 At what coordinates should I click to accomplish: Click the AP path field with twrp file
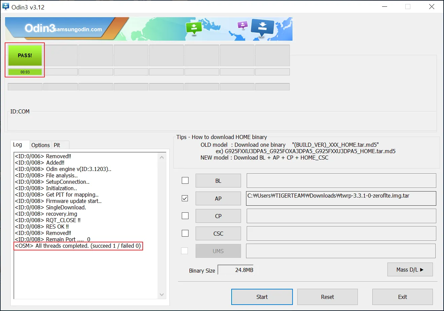pyautogui.click(x=341, y=198)
